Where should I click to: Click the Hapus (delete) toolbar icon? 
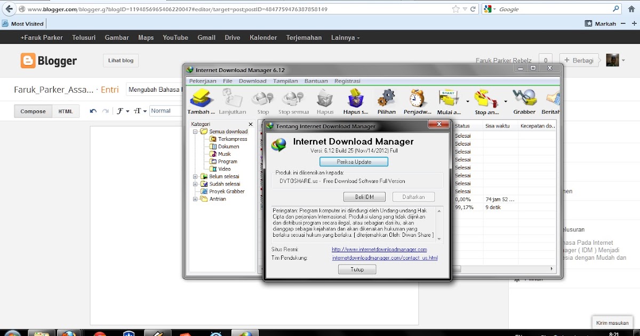tap(325, 98)
